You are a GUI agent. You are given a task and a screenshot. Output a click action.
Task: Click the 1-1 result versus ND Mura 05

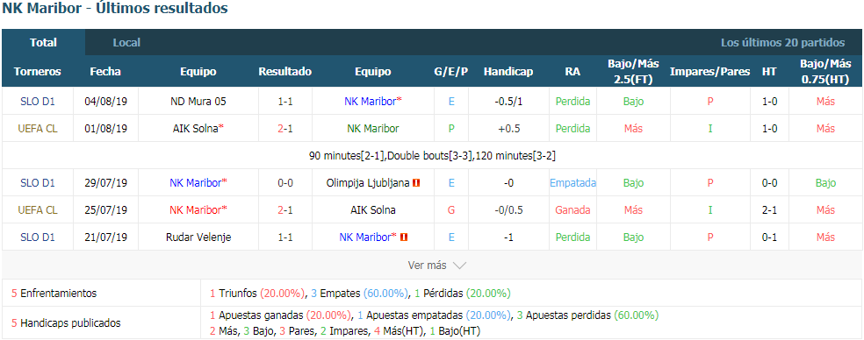tap(284, 102)
